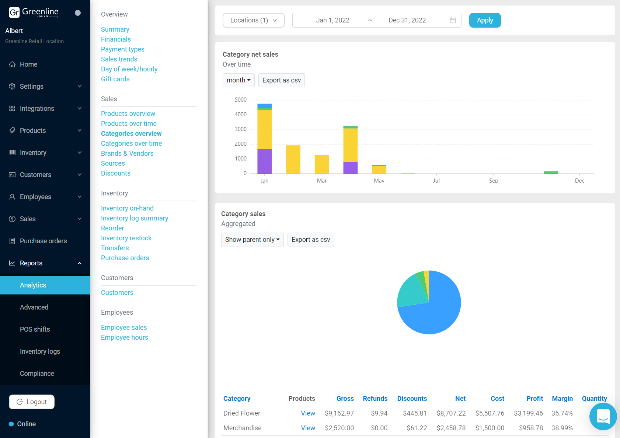View products for Merchandise row
620x438 pixels.
[x=308, y=428]
